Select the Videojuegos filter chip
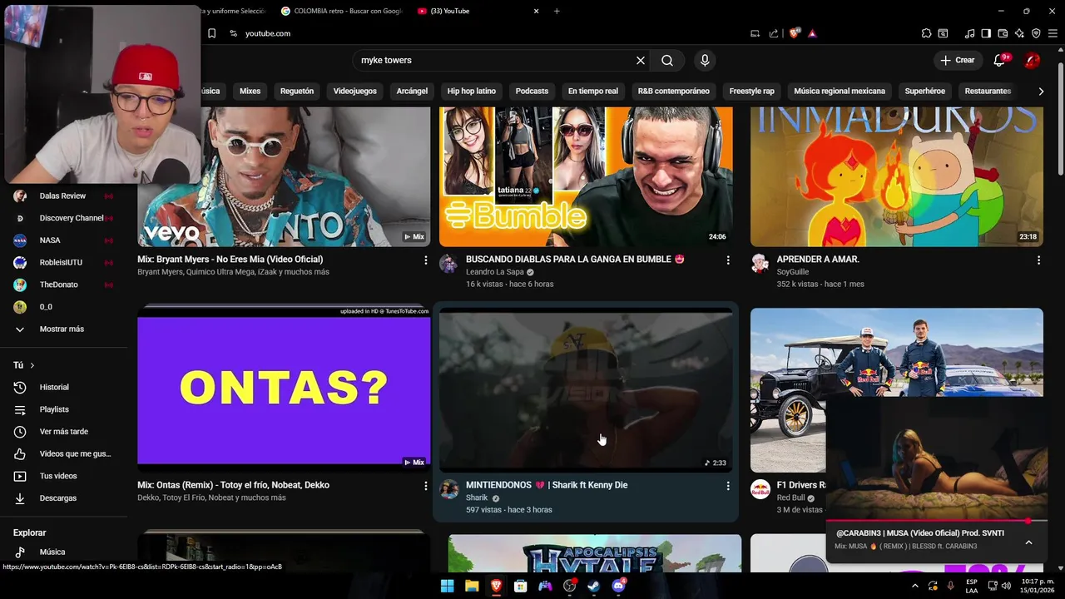This screenshot has width=1065, height=599. point(354,91)
